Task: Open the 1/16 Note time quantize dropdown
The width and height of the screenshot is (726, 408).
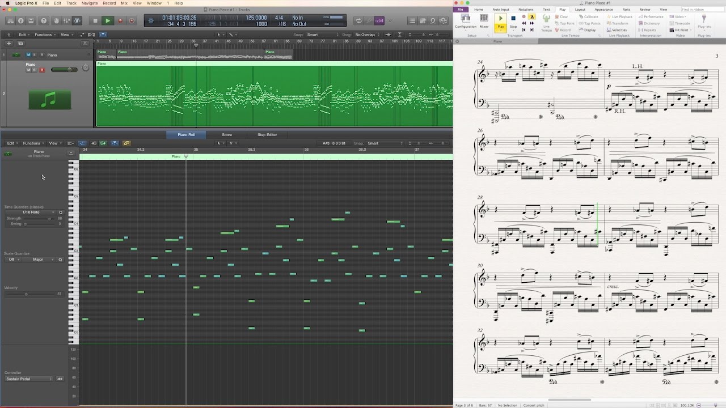Action: coord(31,212)
